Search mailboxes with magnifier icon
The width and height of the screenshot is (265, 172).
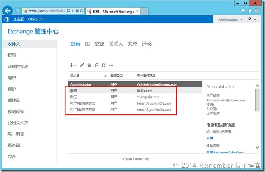coord(96,65)
